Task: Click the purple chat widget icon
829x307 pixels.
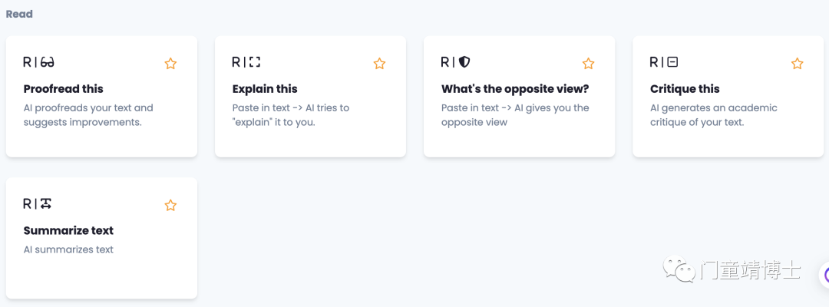Action: pyautogui.click(x=824, y=276)
